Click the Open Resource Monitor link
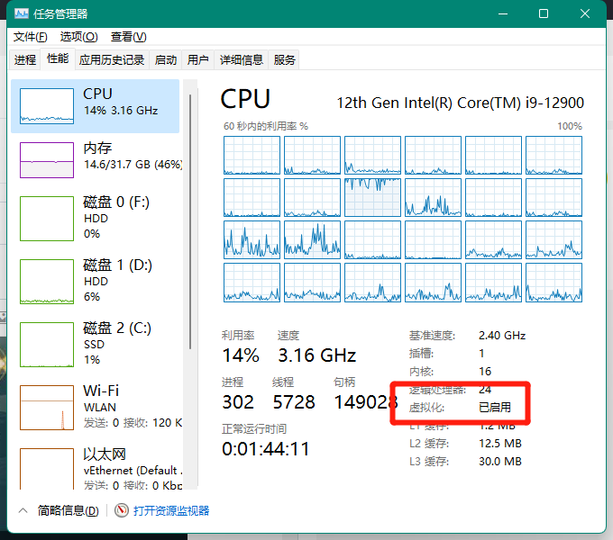The height and width of the screenshot is (540, 613). (x=171, y=510)
